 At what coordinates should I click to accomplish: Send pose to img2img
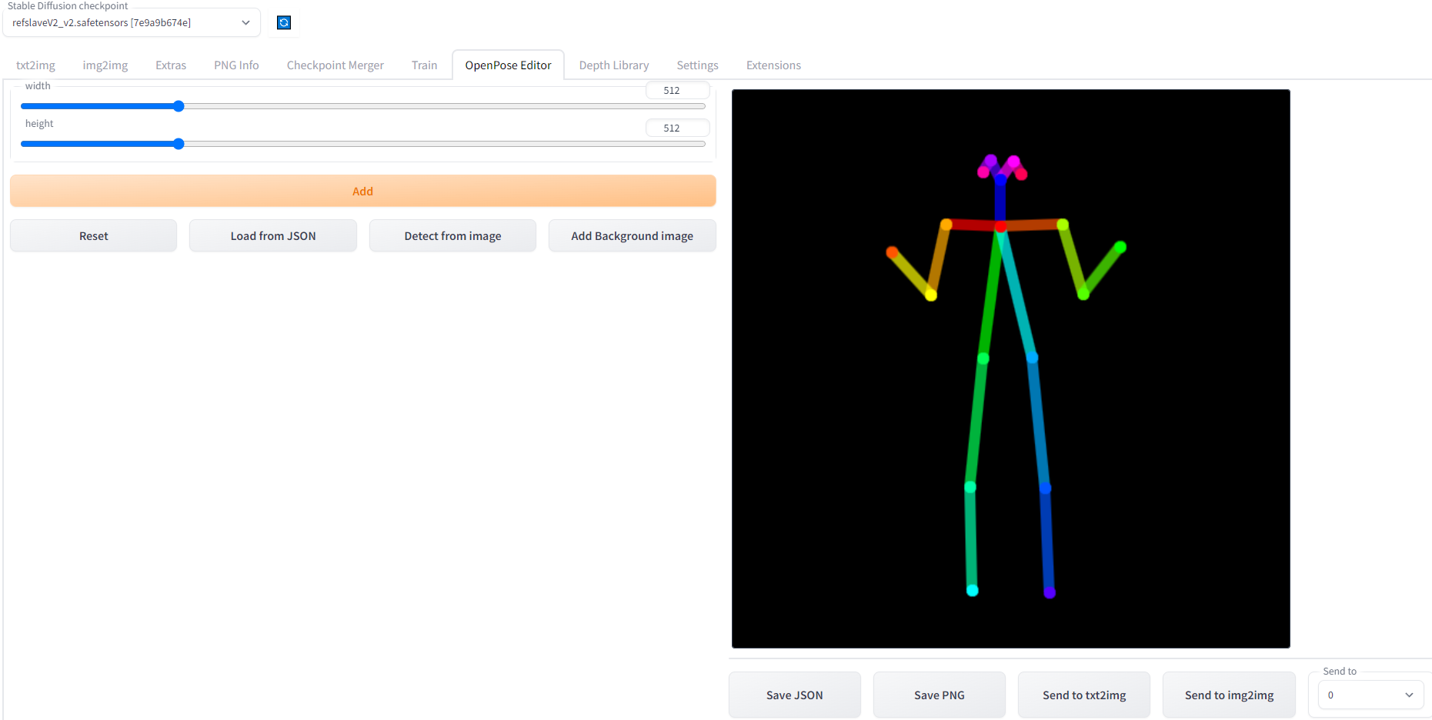click(x=1229, y=695)
